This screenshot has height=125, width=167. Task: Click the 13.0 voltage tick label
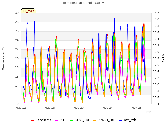156,52
